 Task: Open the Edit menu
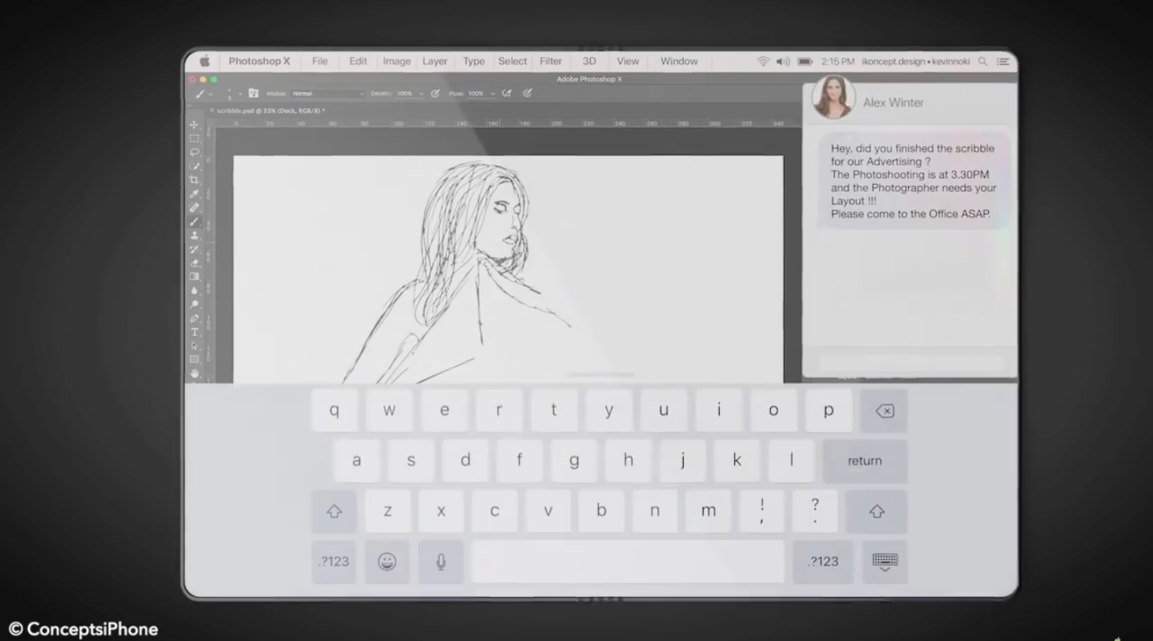(358, 62)
